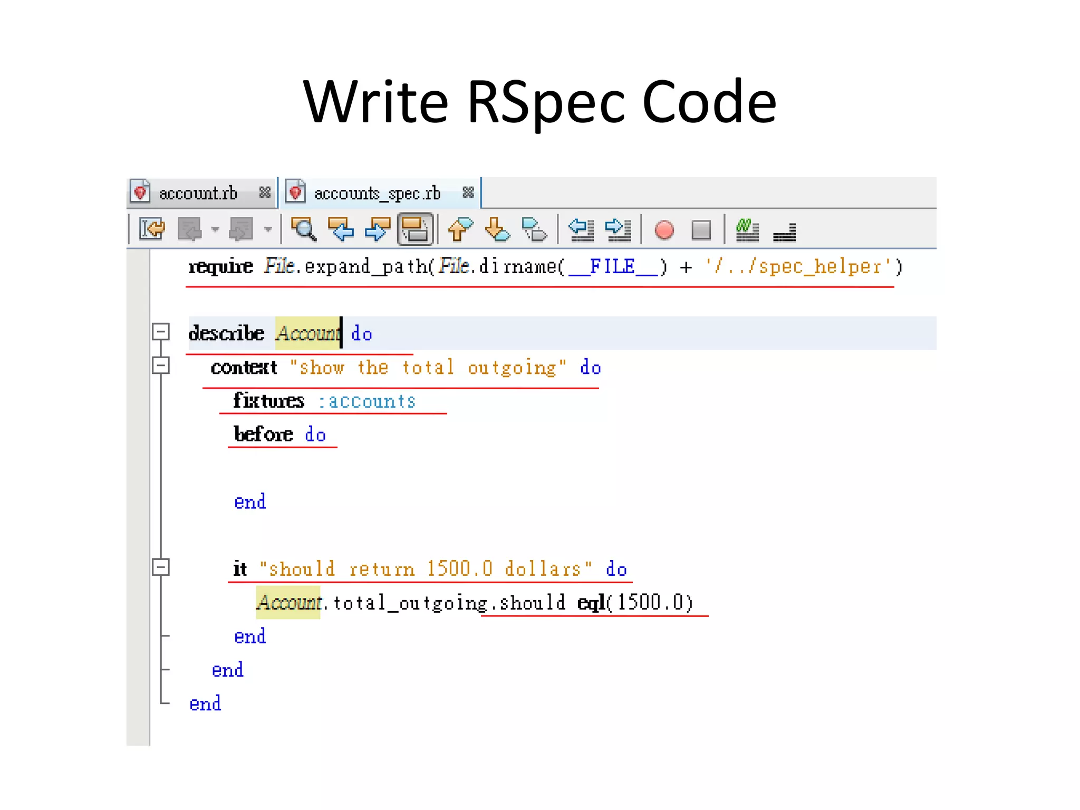Screen dimensions: 1080x810
Task: Toggle the Highlight Search button
Action: pyautogui.click(x=416, y=230)
